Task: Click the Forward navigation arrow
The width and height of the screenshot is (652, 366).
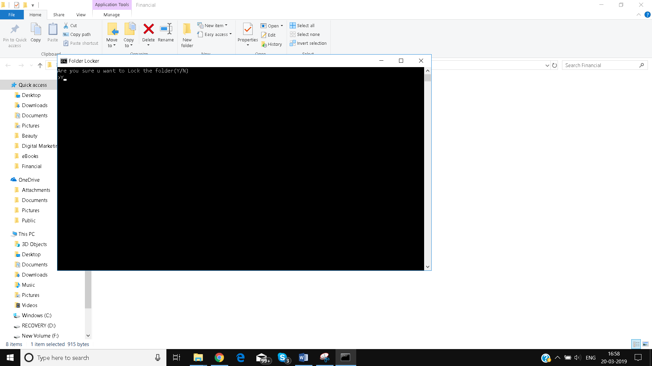Action: tap(21, 65)
